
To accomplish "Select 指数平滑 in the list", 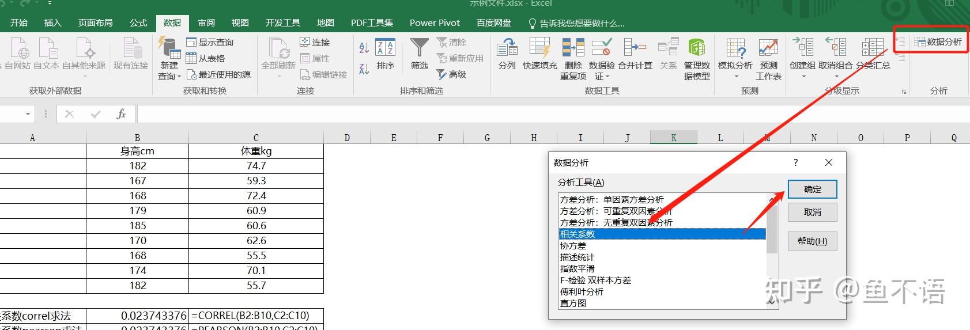I will click(x=663, y=269).
